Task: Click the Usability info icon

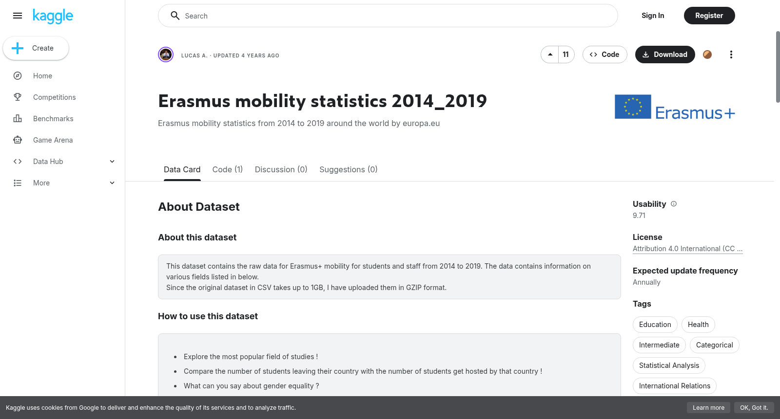Action: (674, 204)
